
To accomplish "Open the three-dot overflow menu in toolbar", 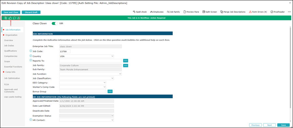I will 289,12.
